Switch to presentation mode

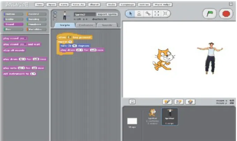132,102
